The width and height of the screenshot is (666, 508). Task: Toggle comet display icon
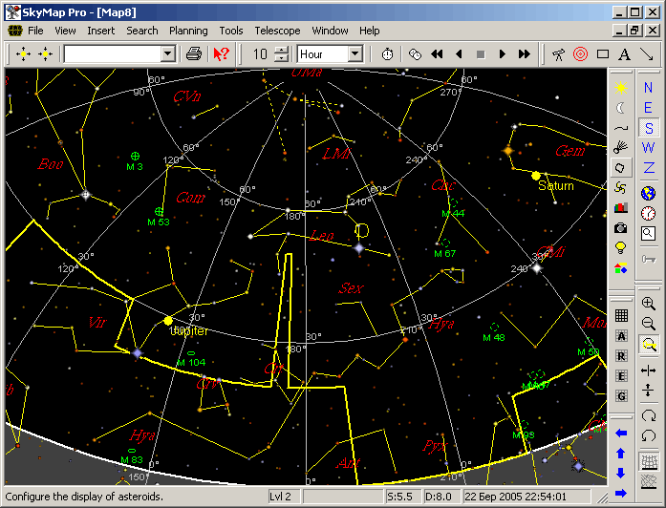[x=620, y=148]
